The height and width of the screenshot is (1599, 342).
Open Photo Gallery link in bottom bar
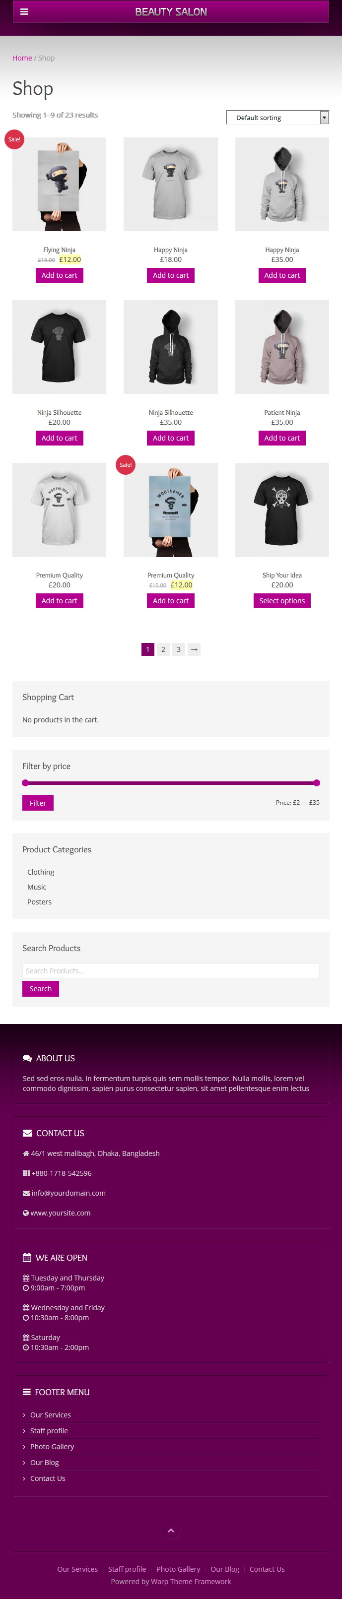(178, 1569)
